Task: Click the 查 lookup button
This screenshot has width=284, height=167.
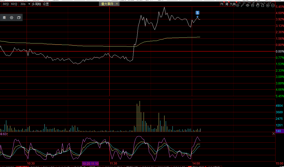Action: (x=4, y=18)
